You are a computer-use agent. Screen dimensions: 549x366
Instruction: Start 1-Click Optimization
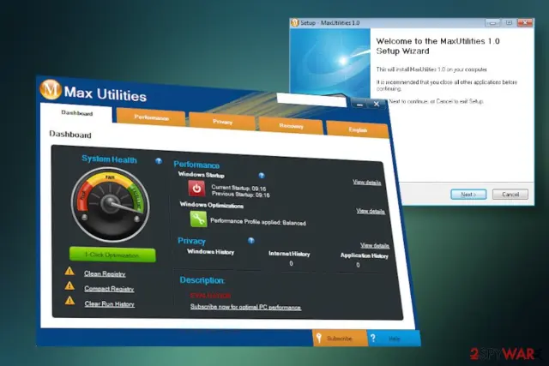click(x=112, y=255)
